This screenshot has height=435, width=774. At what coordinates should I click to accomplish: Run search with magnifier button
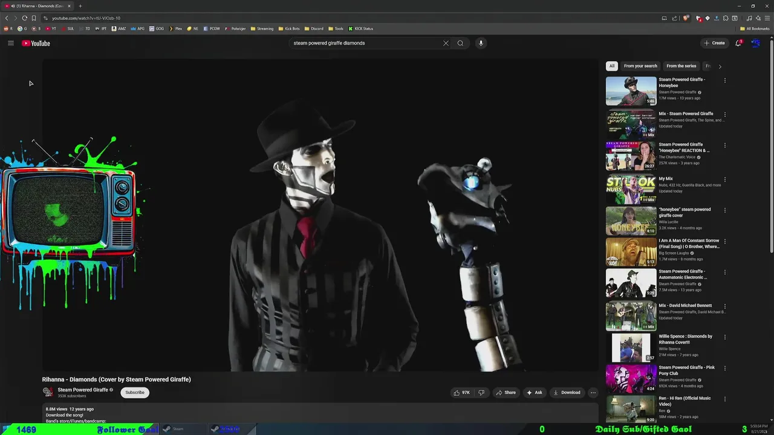460,43
